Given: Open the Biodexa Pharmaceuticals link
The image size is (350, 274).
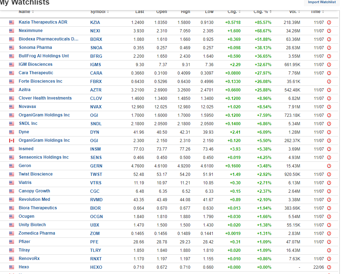Looking at the screenshot, I should click(49, 39).
